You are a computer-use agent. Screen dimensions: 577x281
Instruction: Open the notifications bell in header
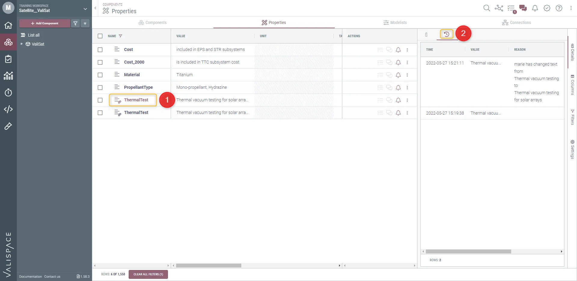[535, 8]
